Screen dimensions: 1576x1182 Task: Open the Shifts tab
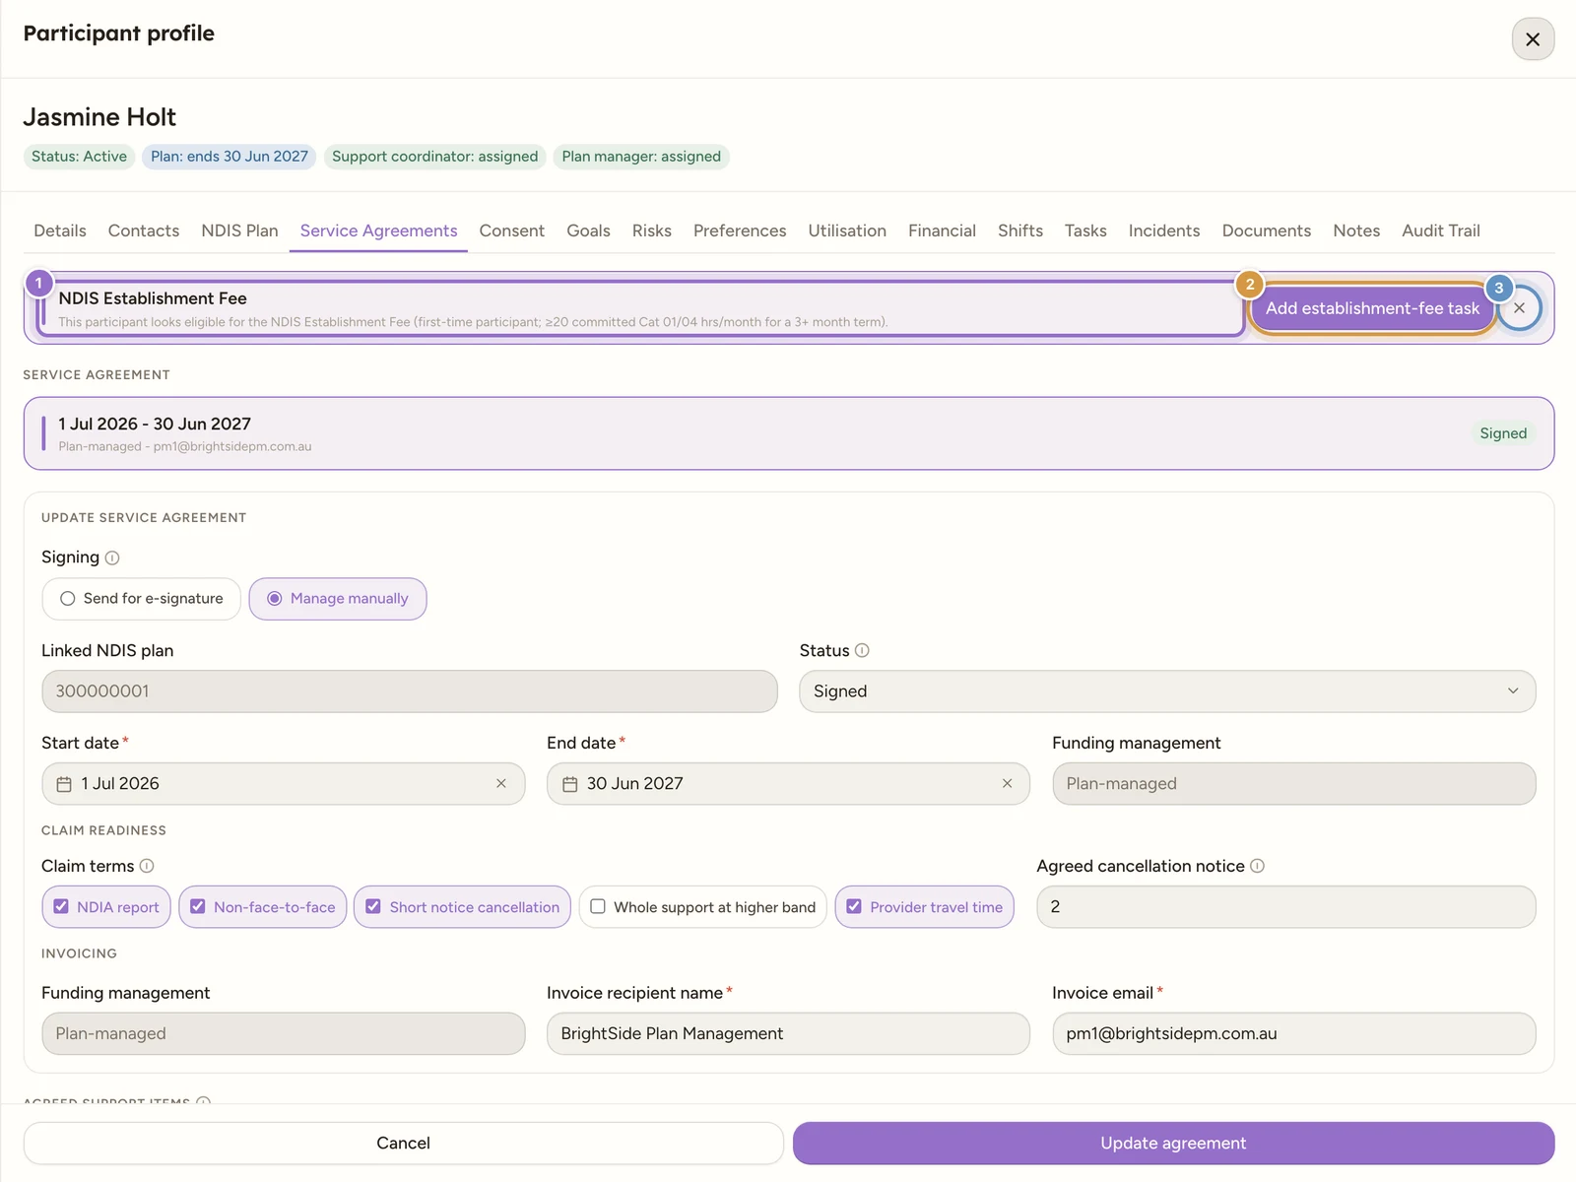click(x=1020, y=230)
